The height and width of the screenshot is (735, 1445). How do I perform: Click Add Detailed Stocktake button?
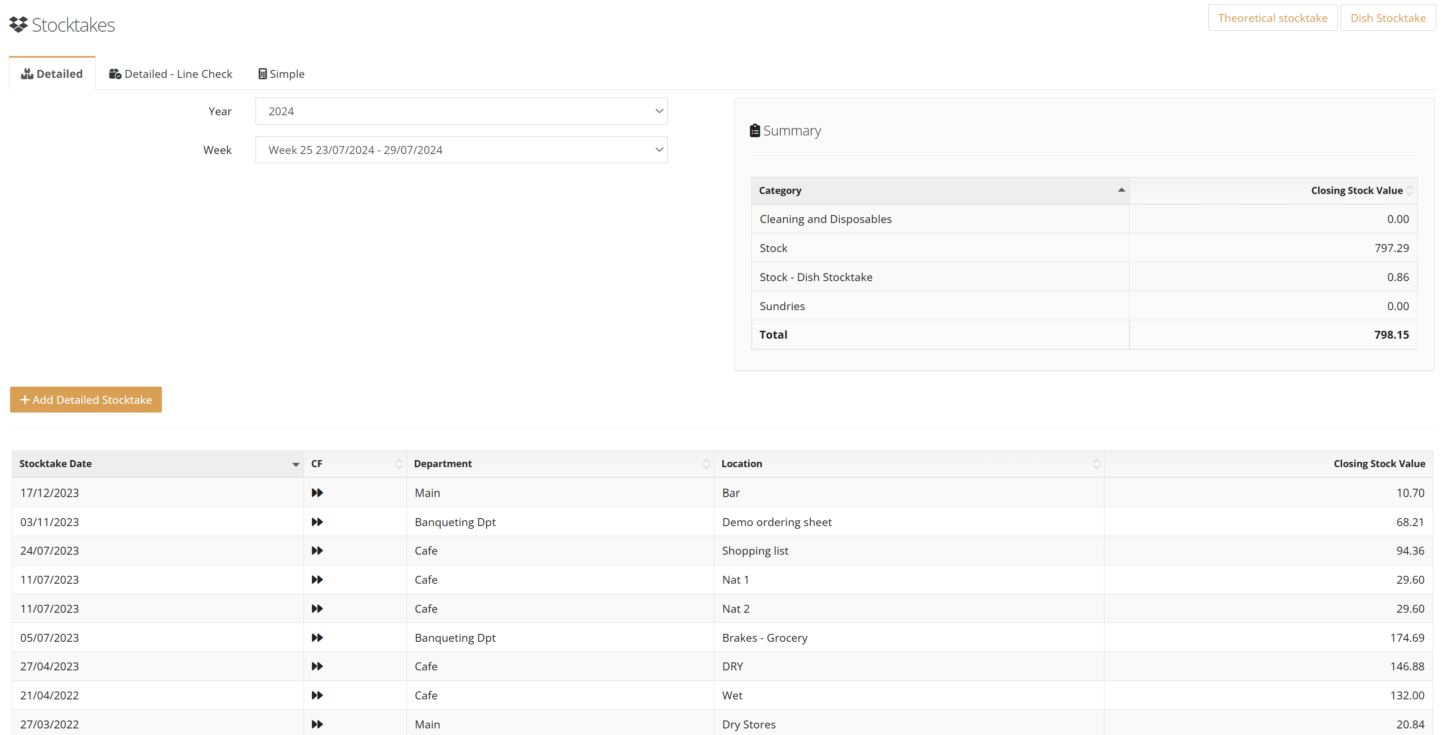coord(86,399)
